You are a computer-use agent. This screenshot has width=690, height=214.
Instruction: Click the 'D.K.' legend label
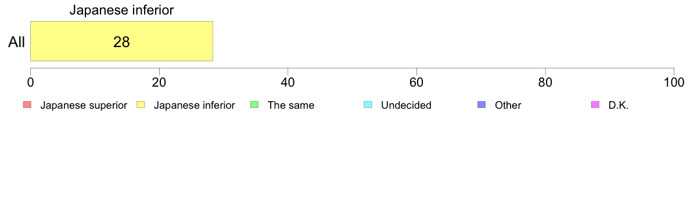click(x=619, y=105)
